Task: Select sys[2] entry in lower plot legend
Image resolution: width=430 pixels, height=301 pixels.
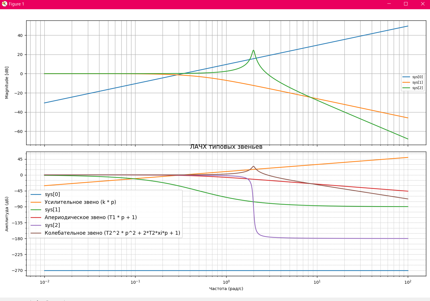Action: click(x=52, y=225)
